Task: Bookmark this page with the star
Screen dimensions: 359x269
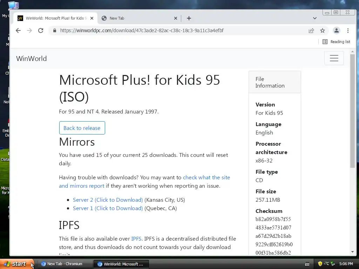Action: click(x=323, y=31)
